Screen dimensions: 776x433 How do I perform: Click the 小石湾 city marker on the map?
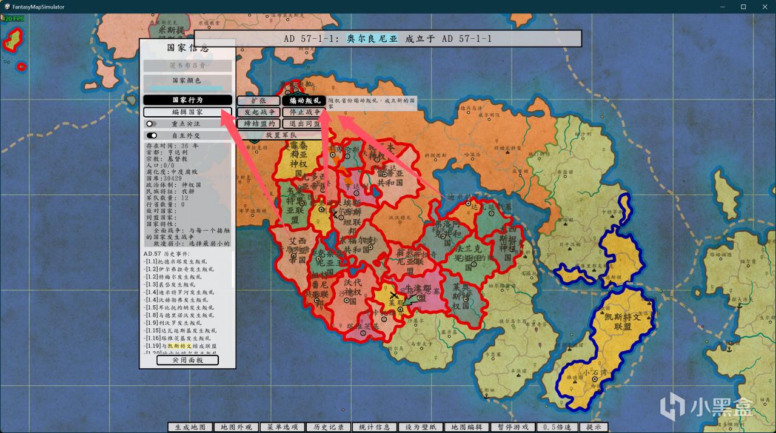point(595,380)
